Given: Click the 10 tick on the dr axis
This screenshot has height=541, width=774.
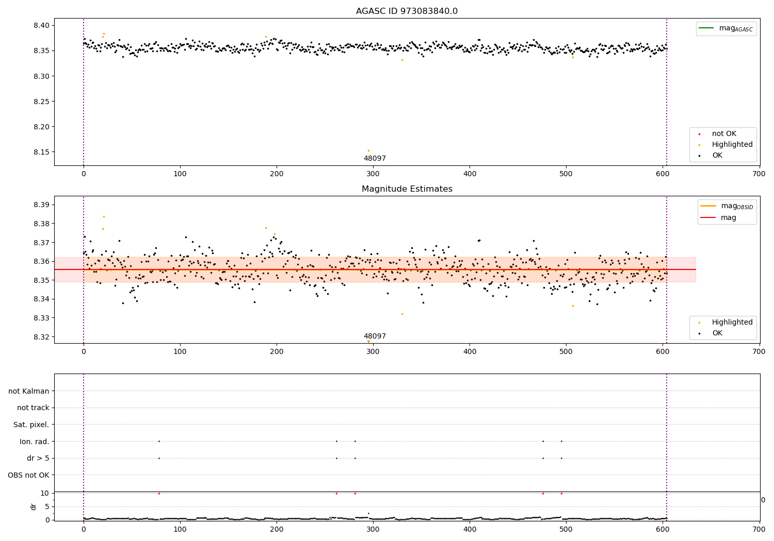Looking at the screenshot, I should tap(44, 493).
